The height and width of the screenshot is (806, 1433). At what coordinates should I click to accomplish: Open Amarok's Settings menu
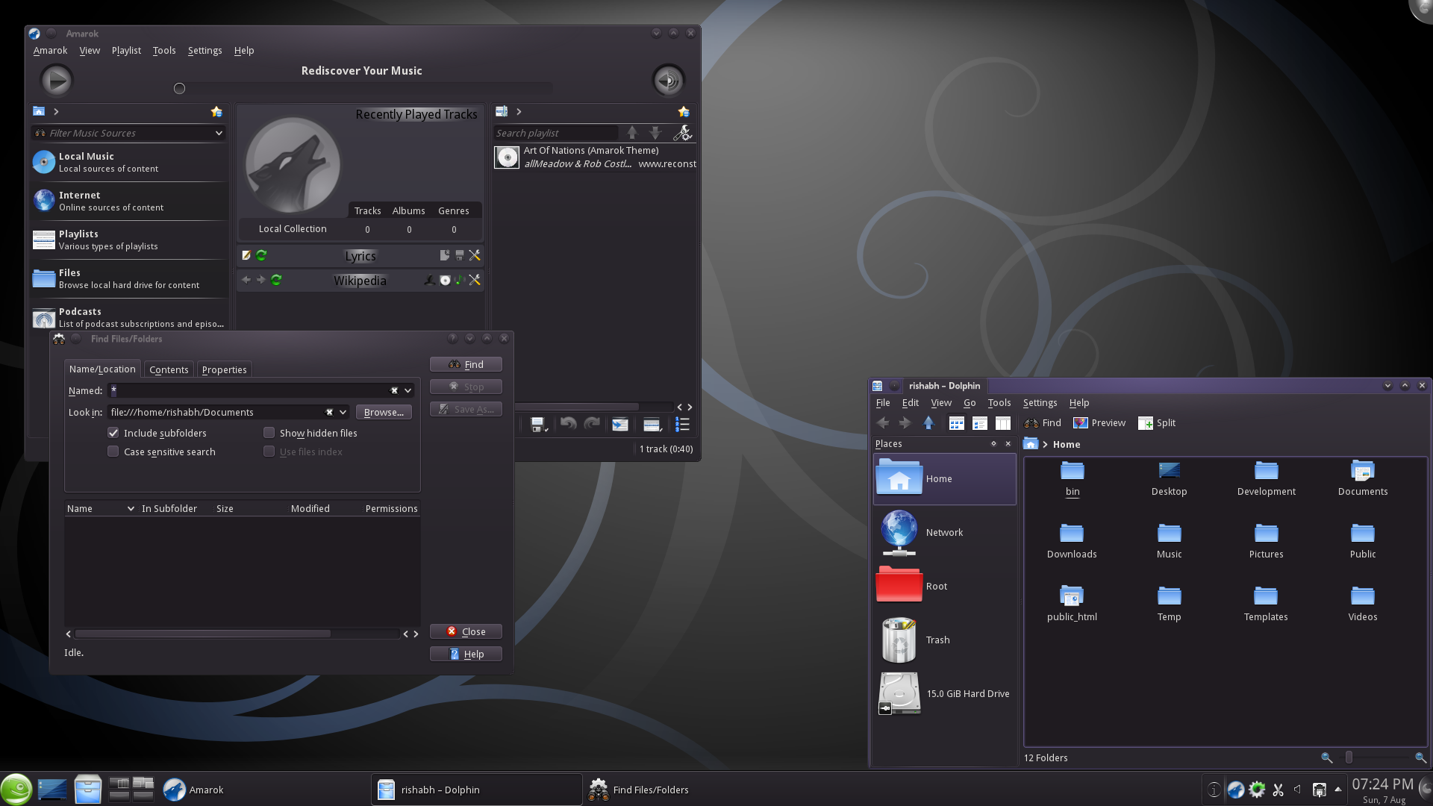(205, 51)
